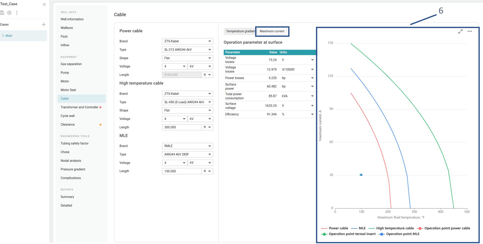Add a new case with plus icon

point(44,25)
